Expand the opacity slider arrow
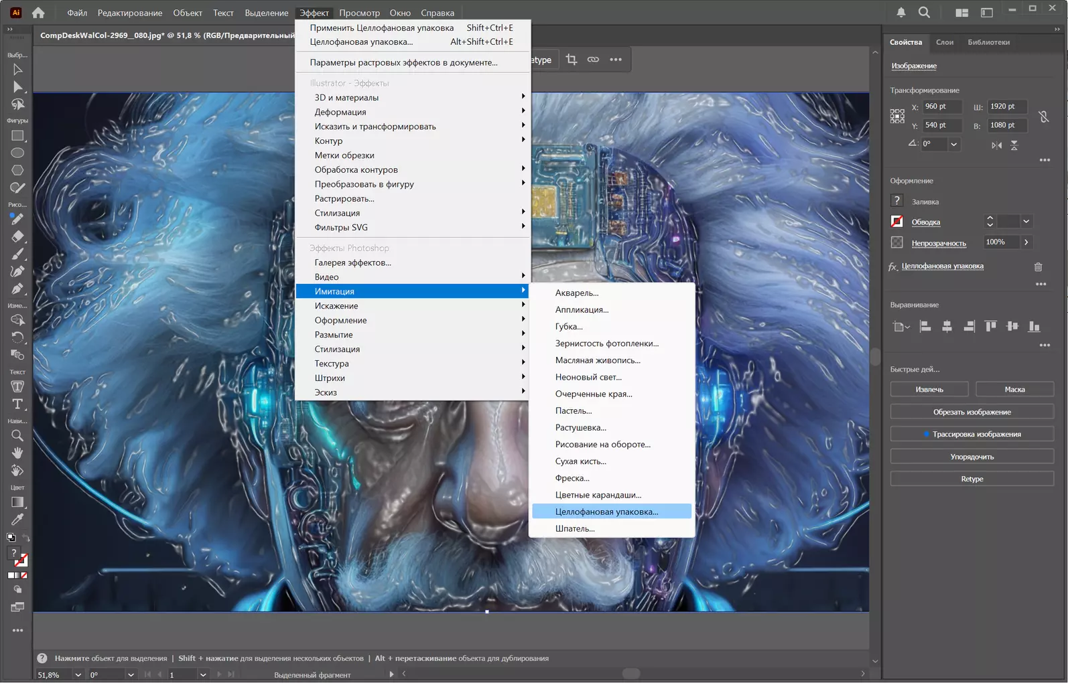Screen dimensions: 1068x683 pos(1026,242)
